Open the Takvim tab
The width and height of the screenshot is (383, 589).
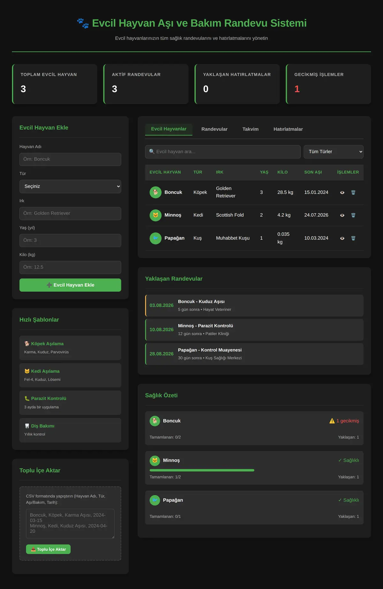251,129
